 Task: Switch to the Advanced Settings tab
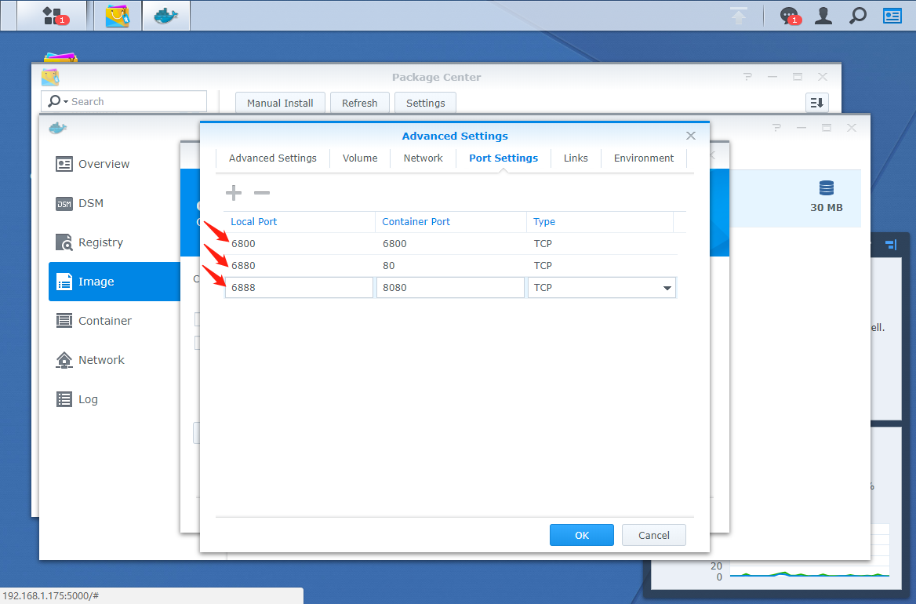tap(273, 158)
